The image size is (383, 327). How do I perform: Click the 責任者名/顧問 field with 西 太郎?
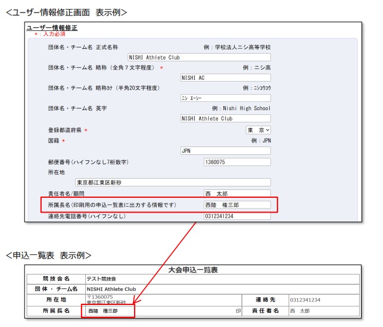[x=237, y=193]
